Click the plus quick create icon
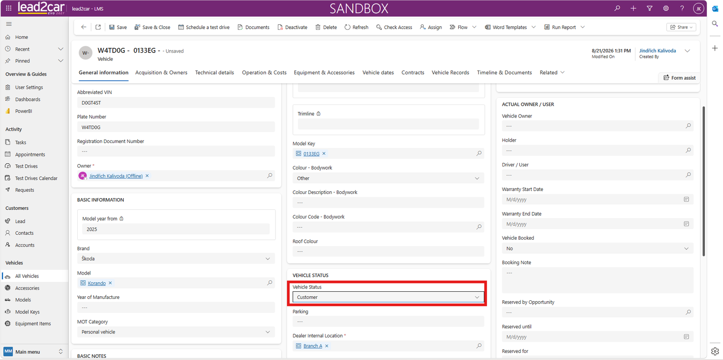The image size is (723, 360). [634, 8]
